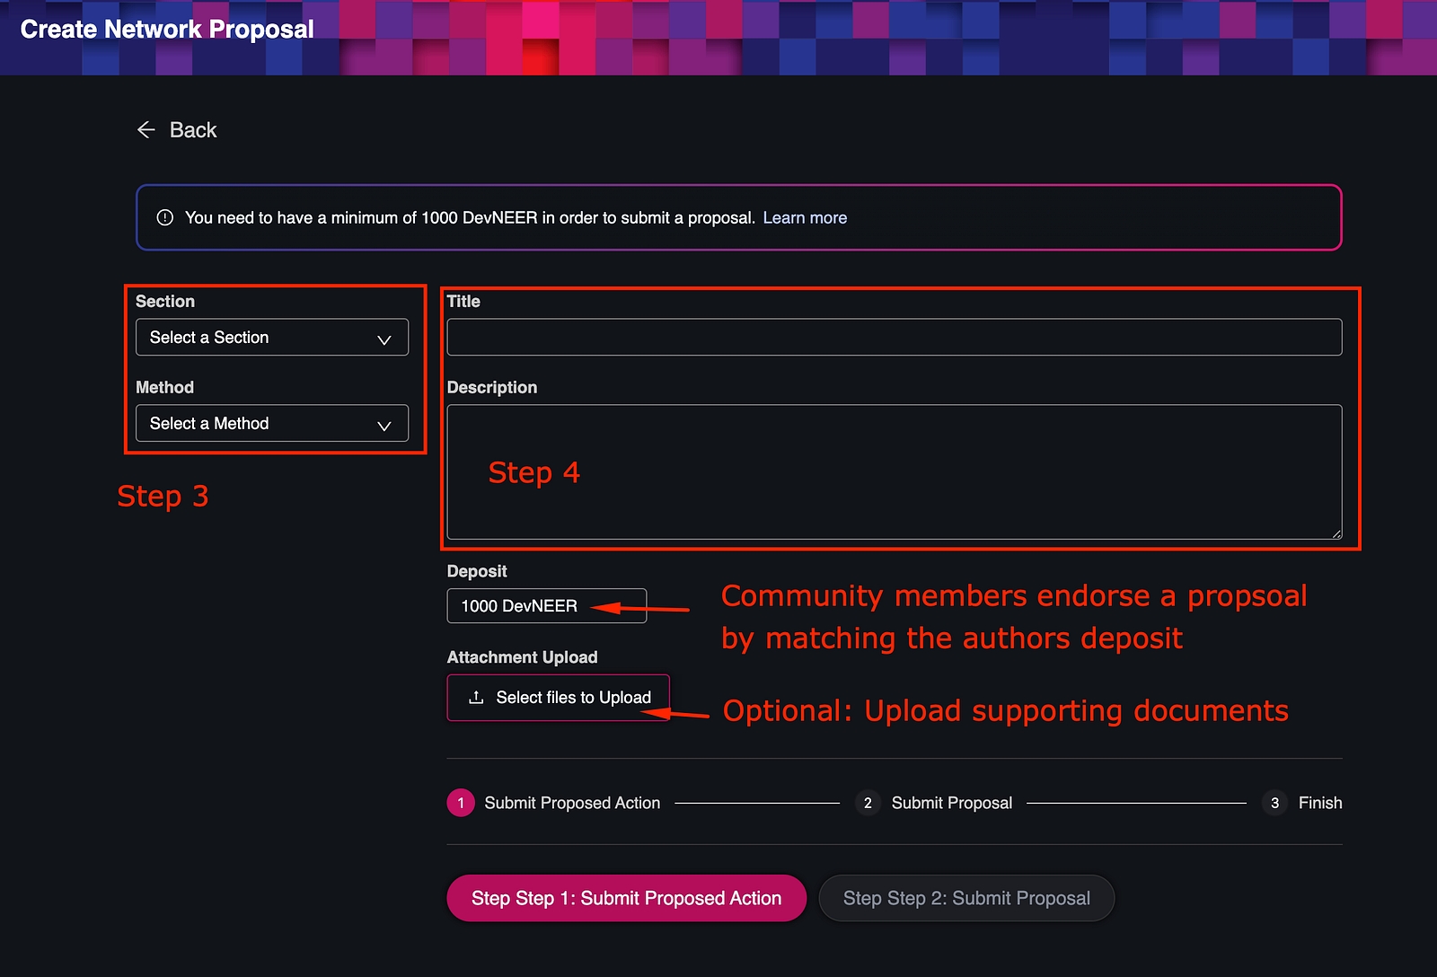Viewport: 1437px width, 977px height.
Task: Click the upload icon in attachment button
Action: point(476,698)
